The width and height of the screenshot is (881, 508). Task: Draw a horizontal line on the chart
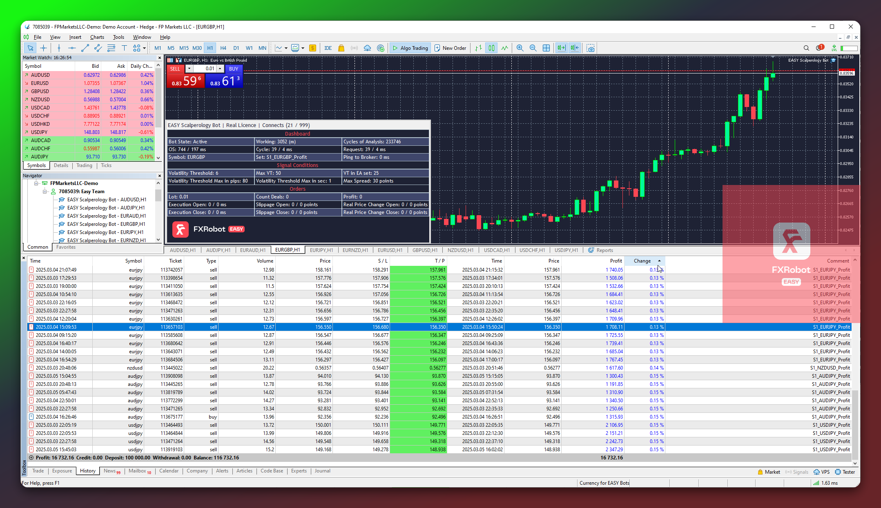coord(72,48)
